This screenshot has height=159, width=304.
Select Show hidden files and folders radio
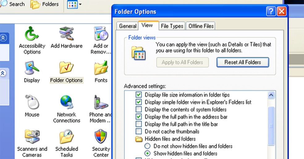point(147,153)
